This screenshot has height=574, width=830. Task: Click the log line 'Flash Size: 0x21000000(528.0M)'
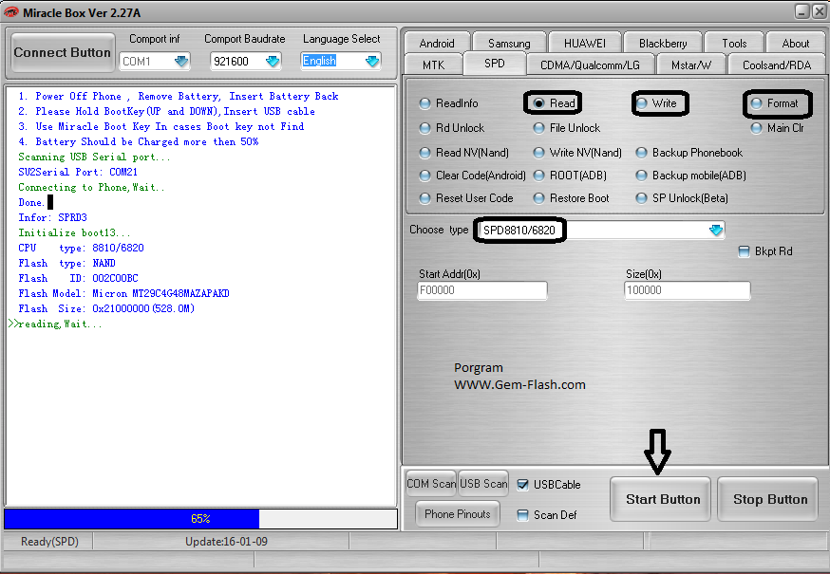click(106, 309)
